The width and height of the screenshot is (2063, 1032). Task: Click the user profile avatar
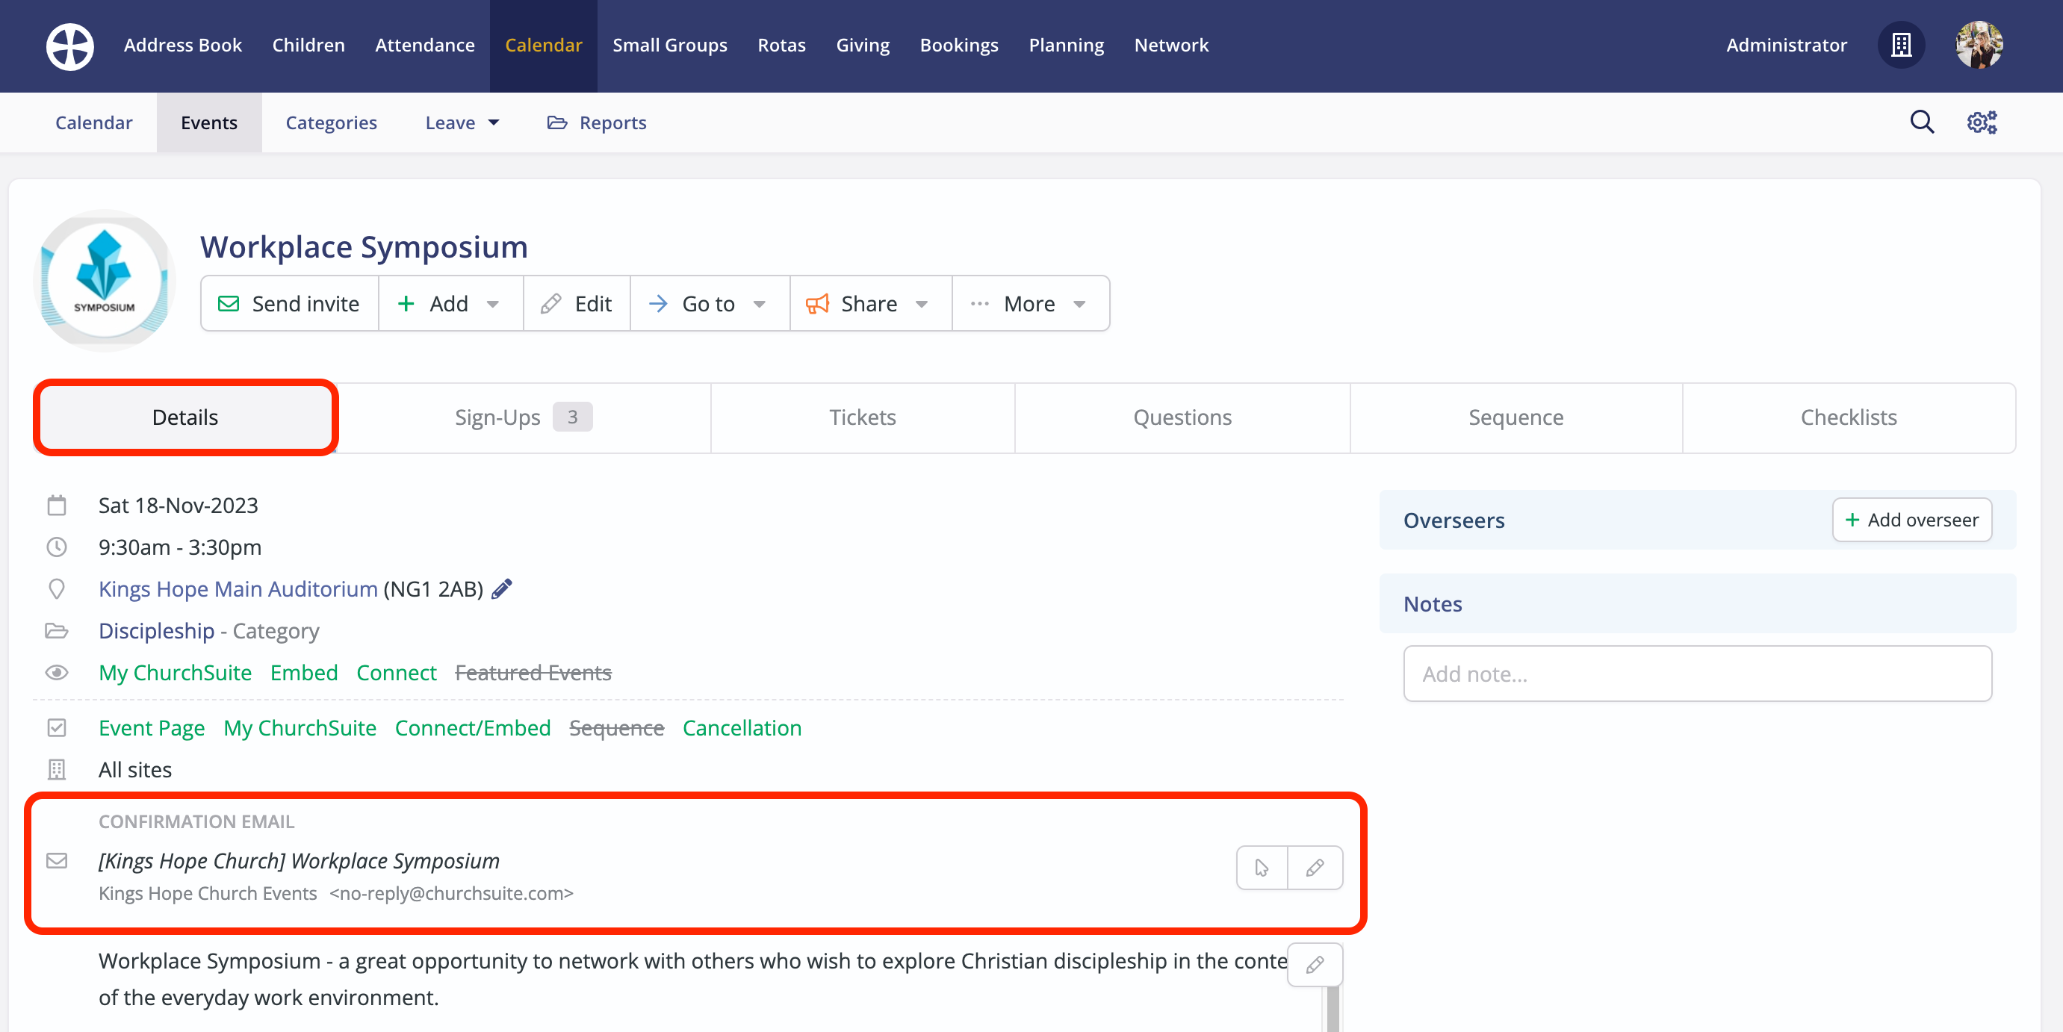coord(1978,45)
